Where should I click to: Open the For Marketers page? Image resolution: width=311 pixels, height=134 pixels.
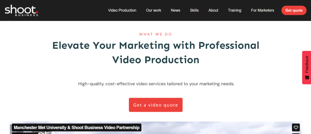[x=262, y=10]
